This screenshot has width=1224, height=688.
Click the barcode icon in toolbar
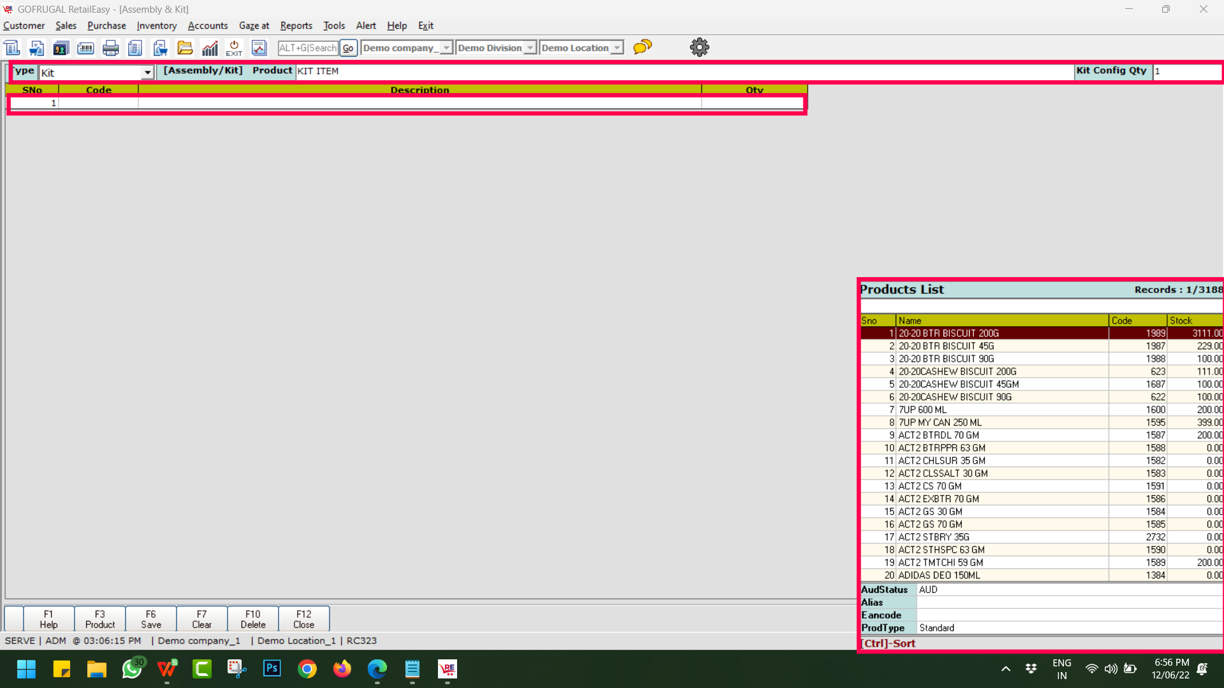pos(85,48)
